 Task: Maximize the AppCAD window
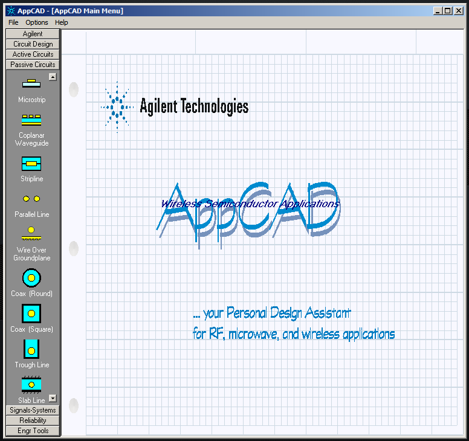point(448,11)
